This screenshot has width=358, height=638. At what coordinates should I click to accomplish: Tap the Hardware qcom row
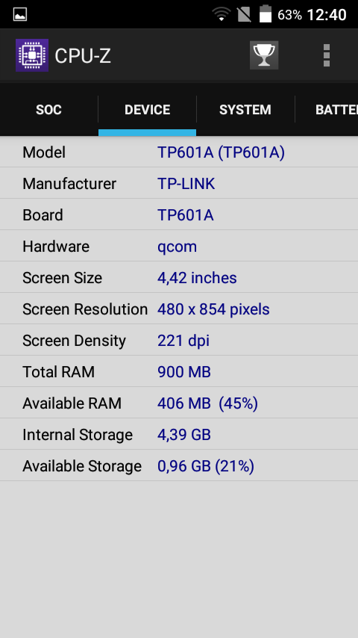click(179, 246)
